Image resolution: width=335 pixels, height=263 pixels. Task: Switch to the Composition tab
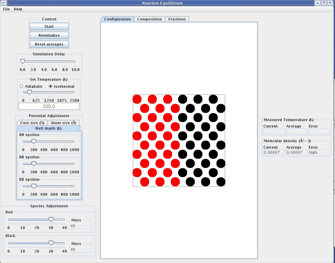tap(149, 19)
